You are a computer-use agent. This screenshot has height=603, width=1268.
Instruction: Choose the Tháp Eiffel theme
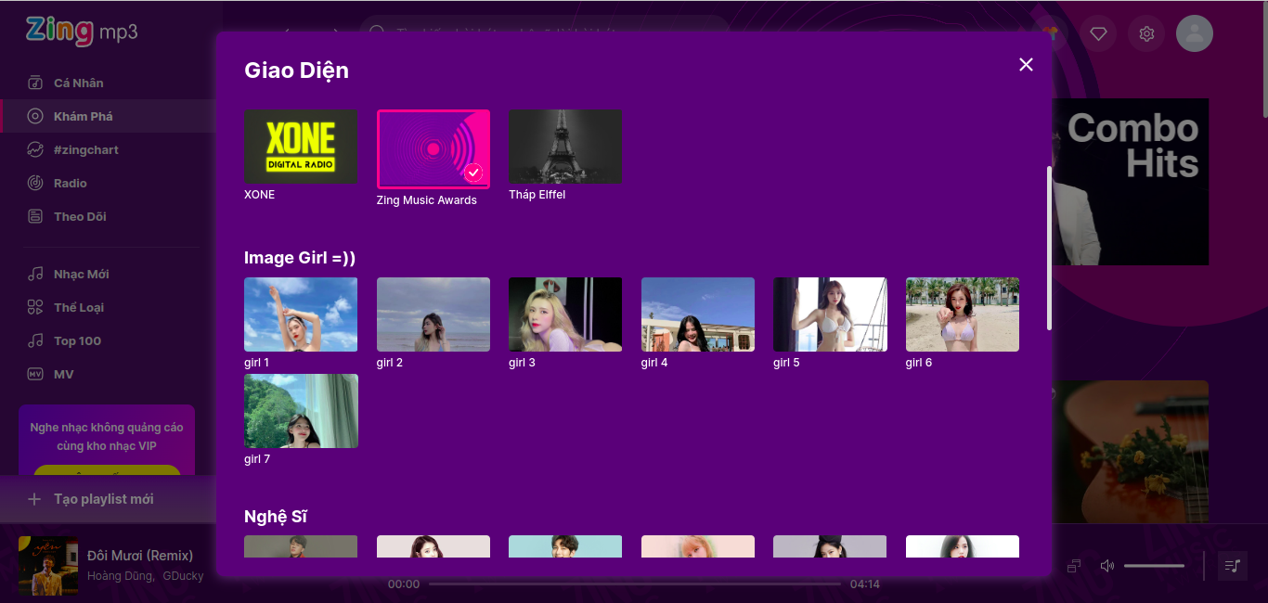coord(565,147)
